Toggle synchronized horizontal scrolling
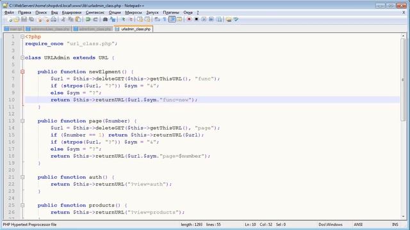 [147, 19]
